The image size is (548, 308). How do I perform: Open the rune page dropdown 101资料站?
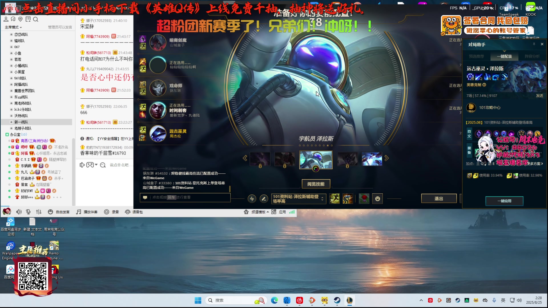tap(299, 199)
